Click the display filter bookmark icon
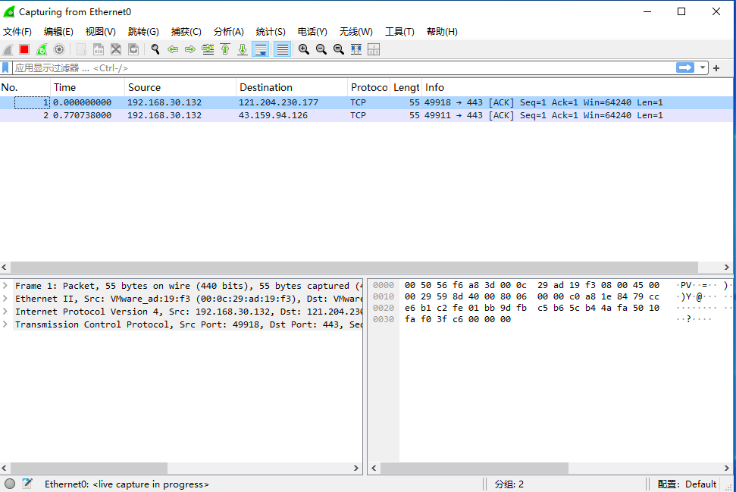Screen dimensions: 736x492 click(x=5, y=68)
